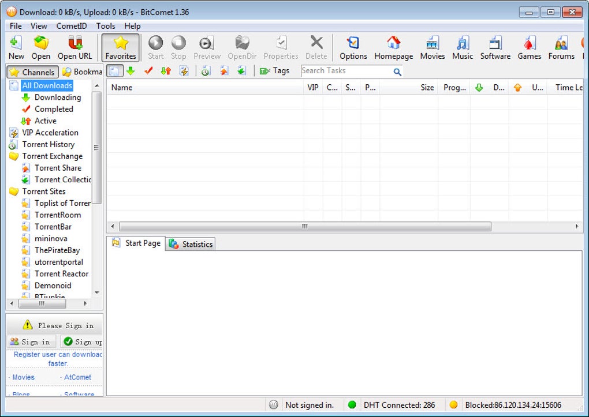The width and height of the screenshot is (589, 417).
Task: Click the Open URL magnet icon
Action: [74, 48]
